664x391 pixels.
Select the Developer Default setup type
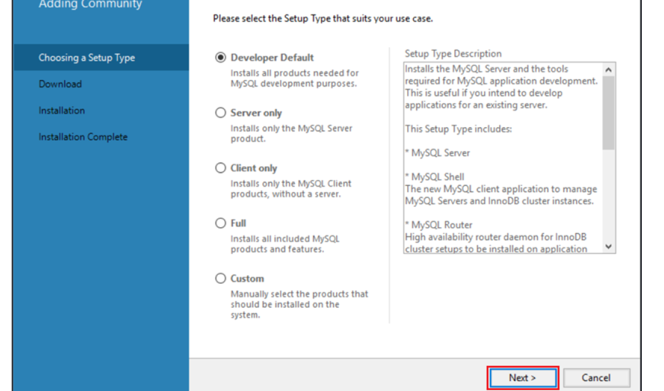tap(220, 57)
